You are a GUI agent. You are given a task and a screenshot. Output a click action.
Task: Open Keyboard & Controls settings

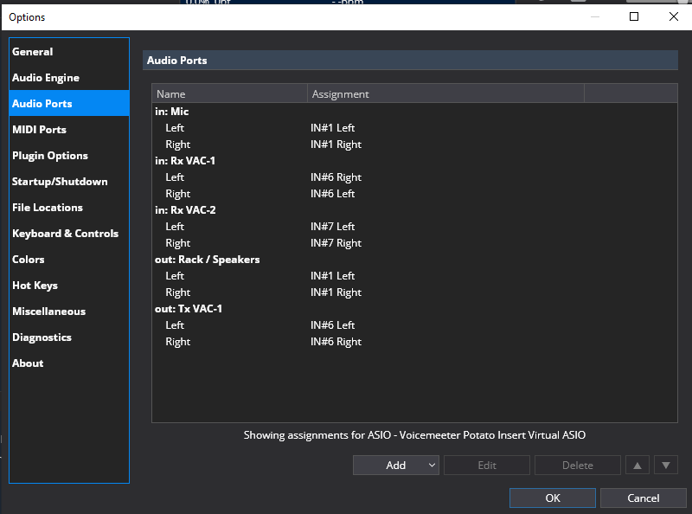69,233
